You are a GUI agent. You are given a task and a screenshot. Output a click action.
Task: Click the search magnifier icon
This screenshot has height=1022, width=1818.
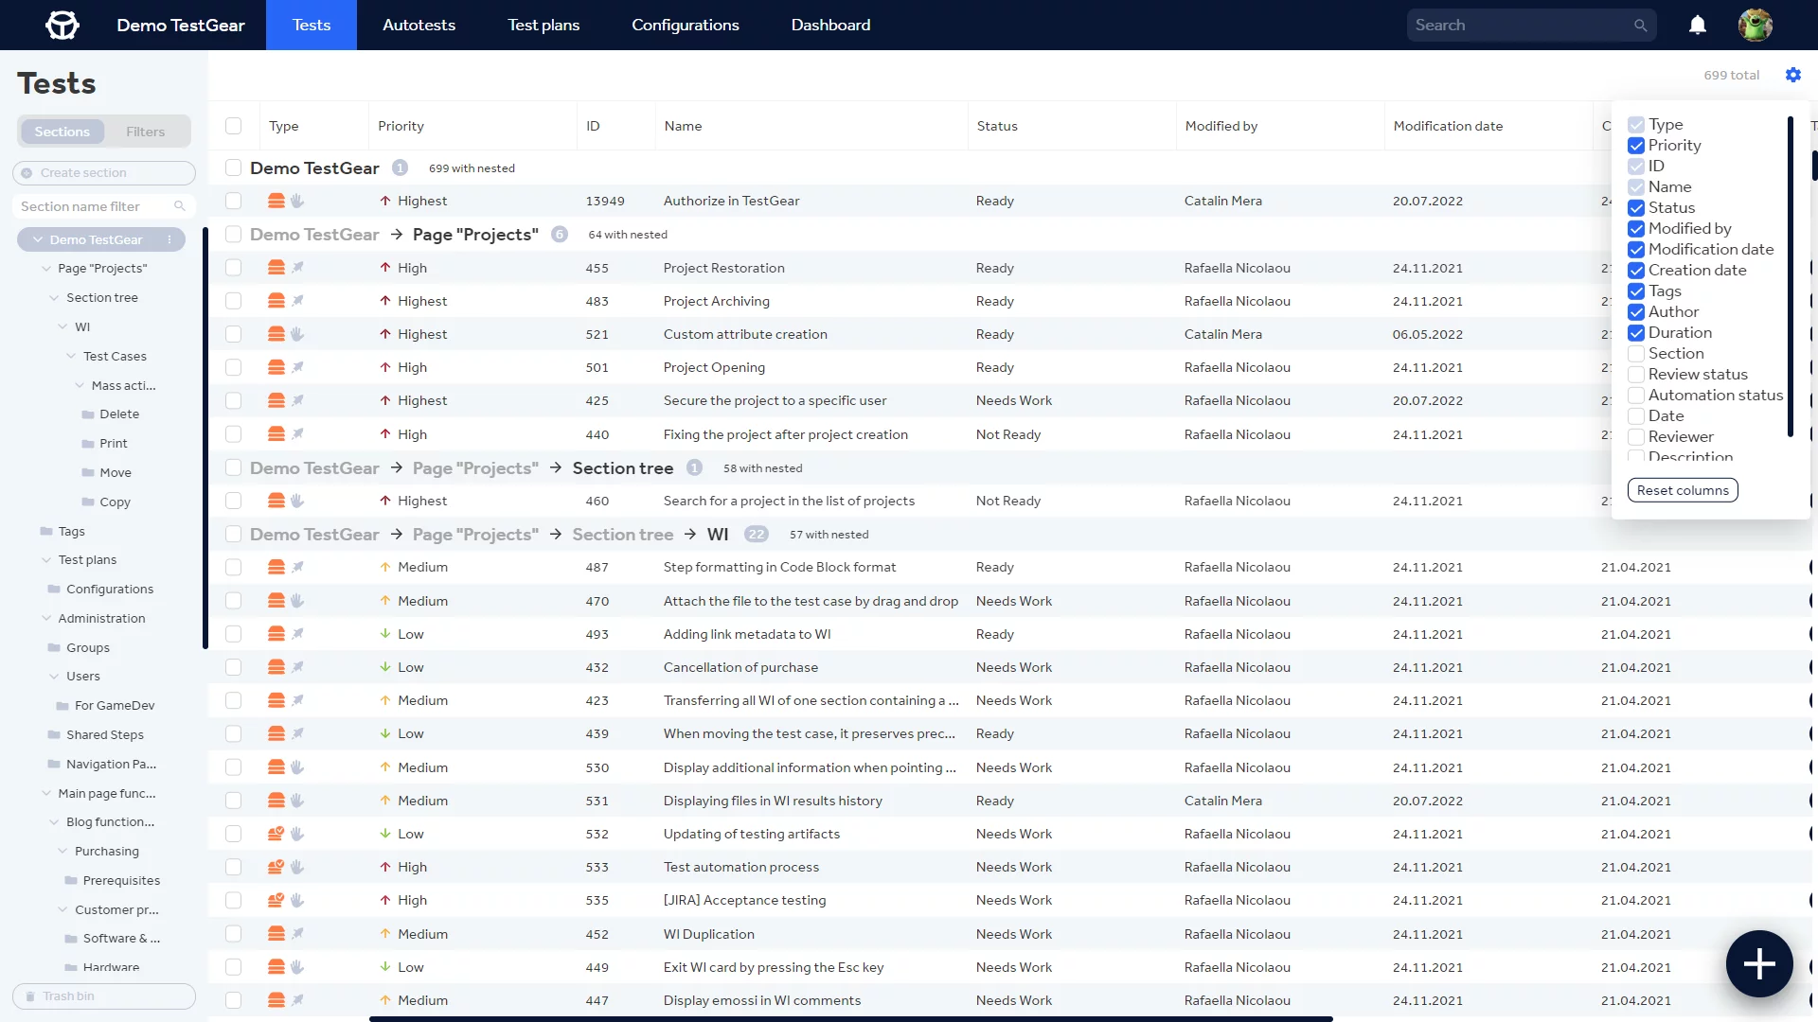1640,26
